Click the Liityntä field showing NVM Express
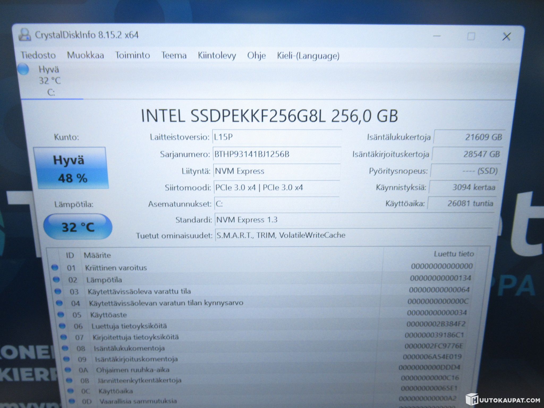The width and height of the screenshot is (544, 408). (x=277, y=171)
